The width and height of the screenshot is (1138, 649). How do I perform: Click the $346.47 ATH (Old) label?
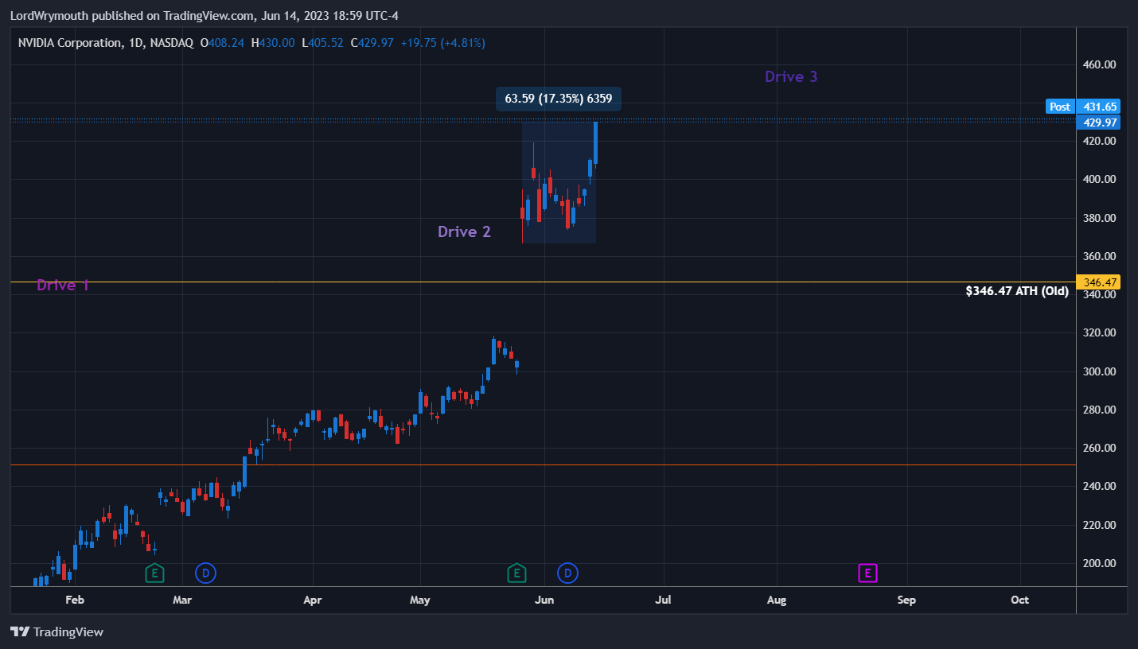pyautogui.click(x=1017, y=291)
